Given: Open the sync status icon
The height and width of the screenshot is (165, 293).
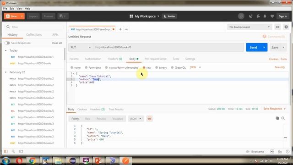Looking at the screenshot, I should point(241,16).
